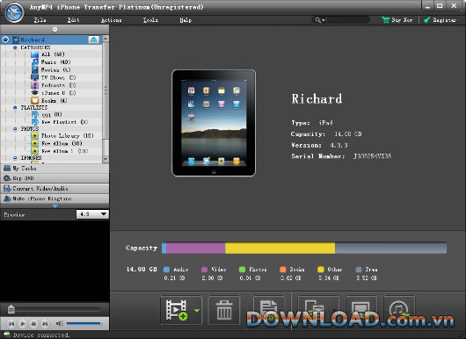Viewport: 466px width, 339px height.
Task: Select the Podcasts category
Action: point(58,85)
